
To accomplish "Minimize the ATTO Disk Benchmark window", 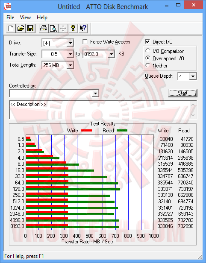I will click(167, 6).
